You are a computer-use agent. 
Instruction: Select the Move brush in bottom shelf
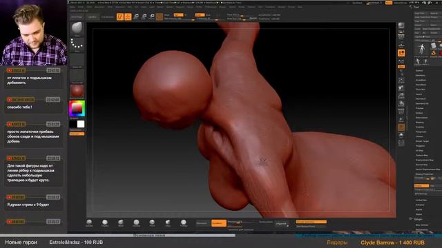coord(121,223)
